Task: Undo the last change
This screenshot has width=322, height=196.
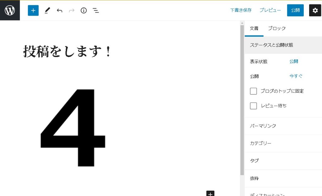Action: click(59, 10)
